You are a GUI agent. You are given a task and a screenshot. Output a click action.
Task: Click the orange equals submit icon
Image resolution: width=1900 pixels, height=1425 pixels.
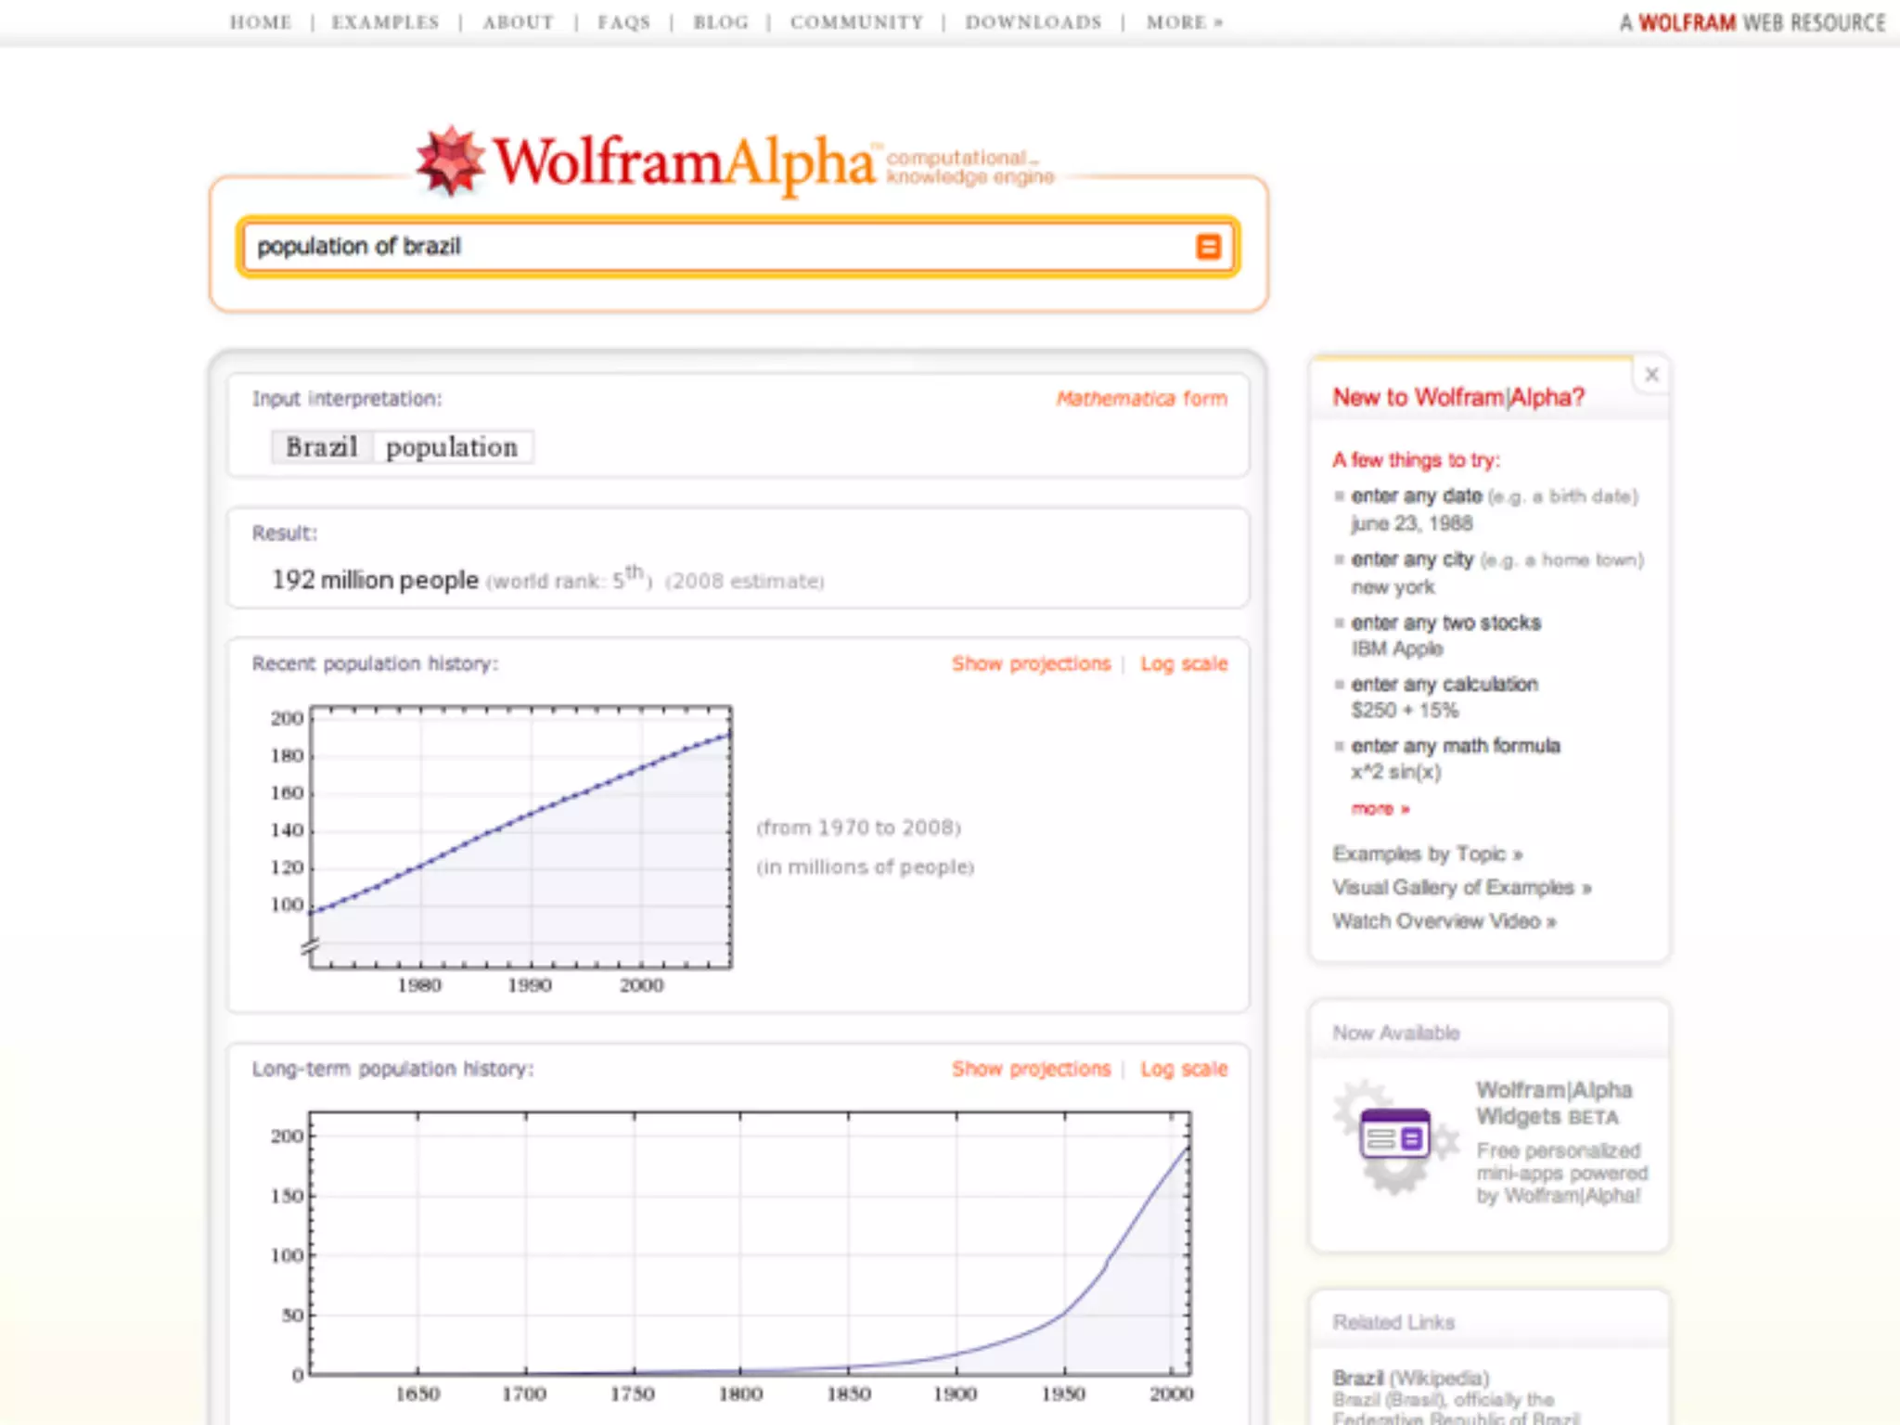[x=1207, y=247]
